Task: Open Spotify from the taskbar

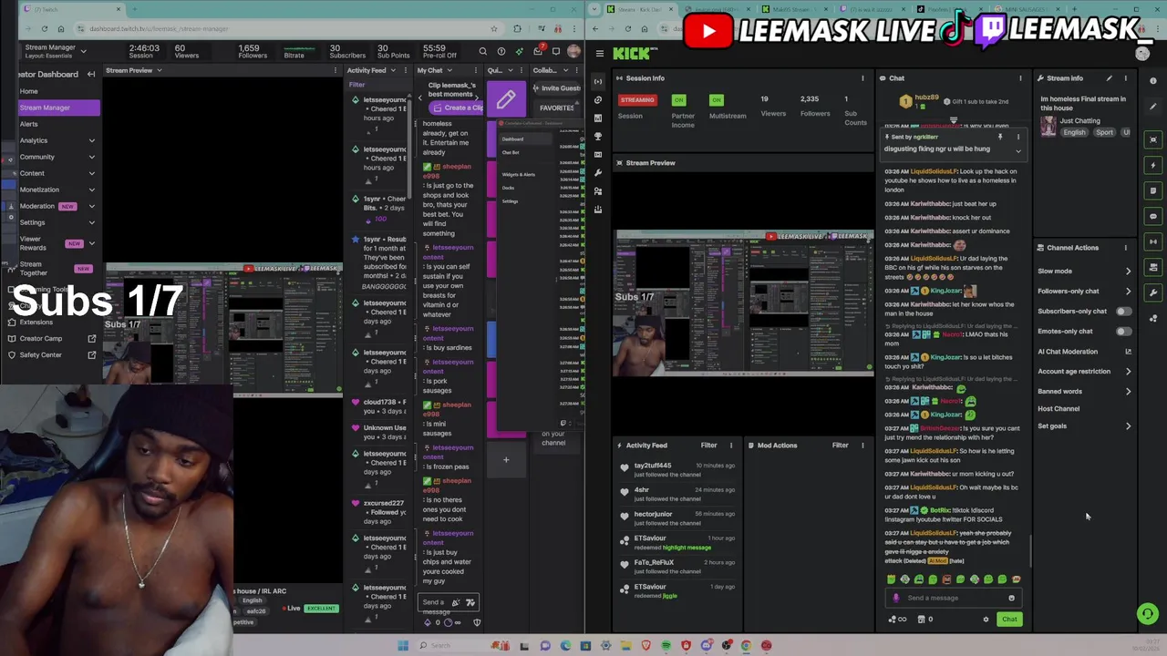Action: [666, 645]
